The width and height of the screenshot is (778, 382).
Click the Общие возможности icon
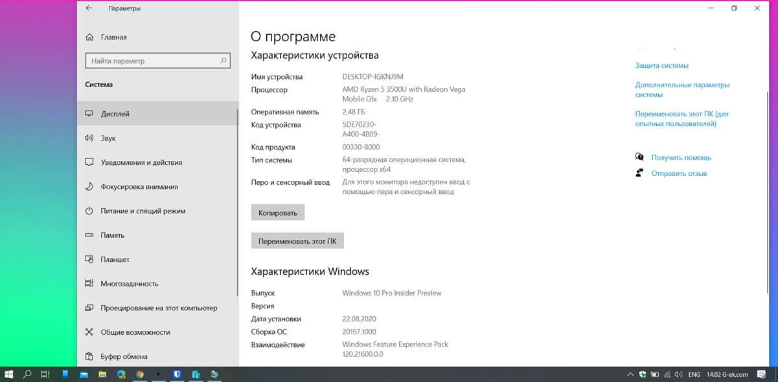point(89,332)
